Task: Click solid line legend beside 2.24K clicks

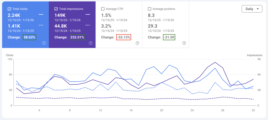Action: click(41, 15)
